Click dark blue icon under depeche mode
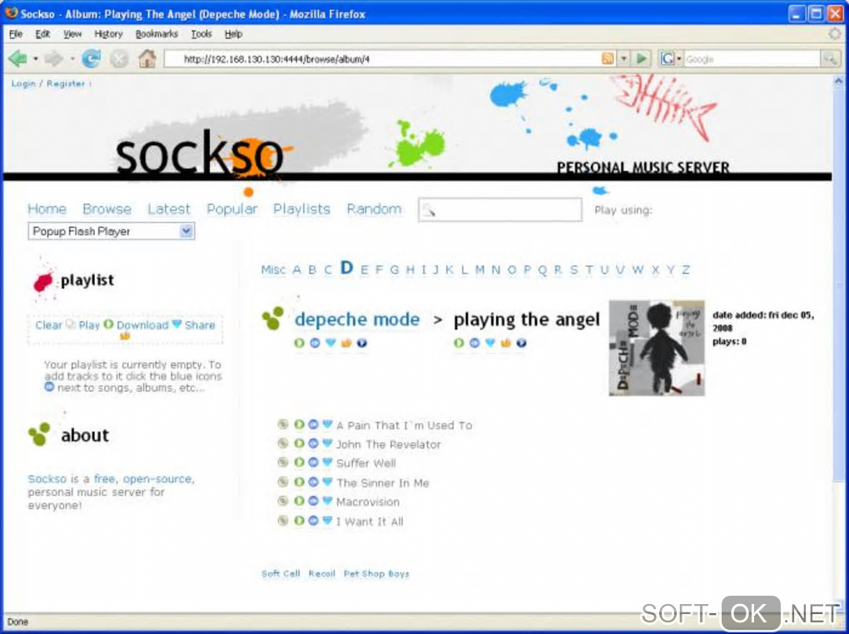 362,343
